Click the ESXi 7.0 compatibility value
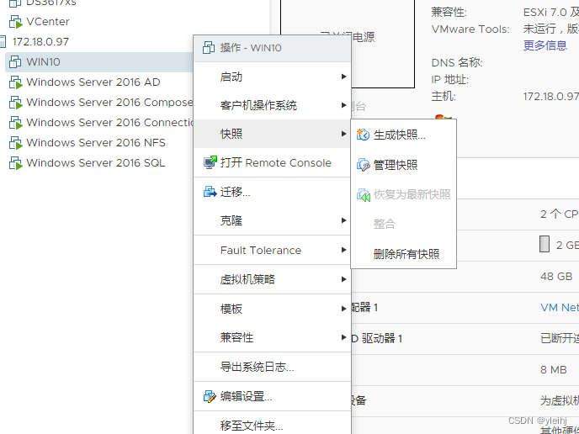This screenshot has width=579, height=434. click(551, 13)
